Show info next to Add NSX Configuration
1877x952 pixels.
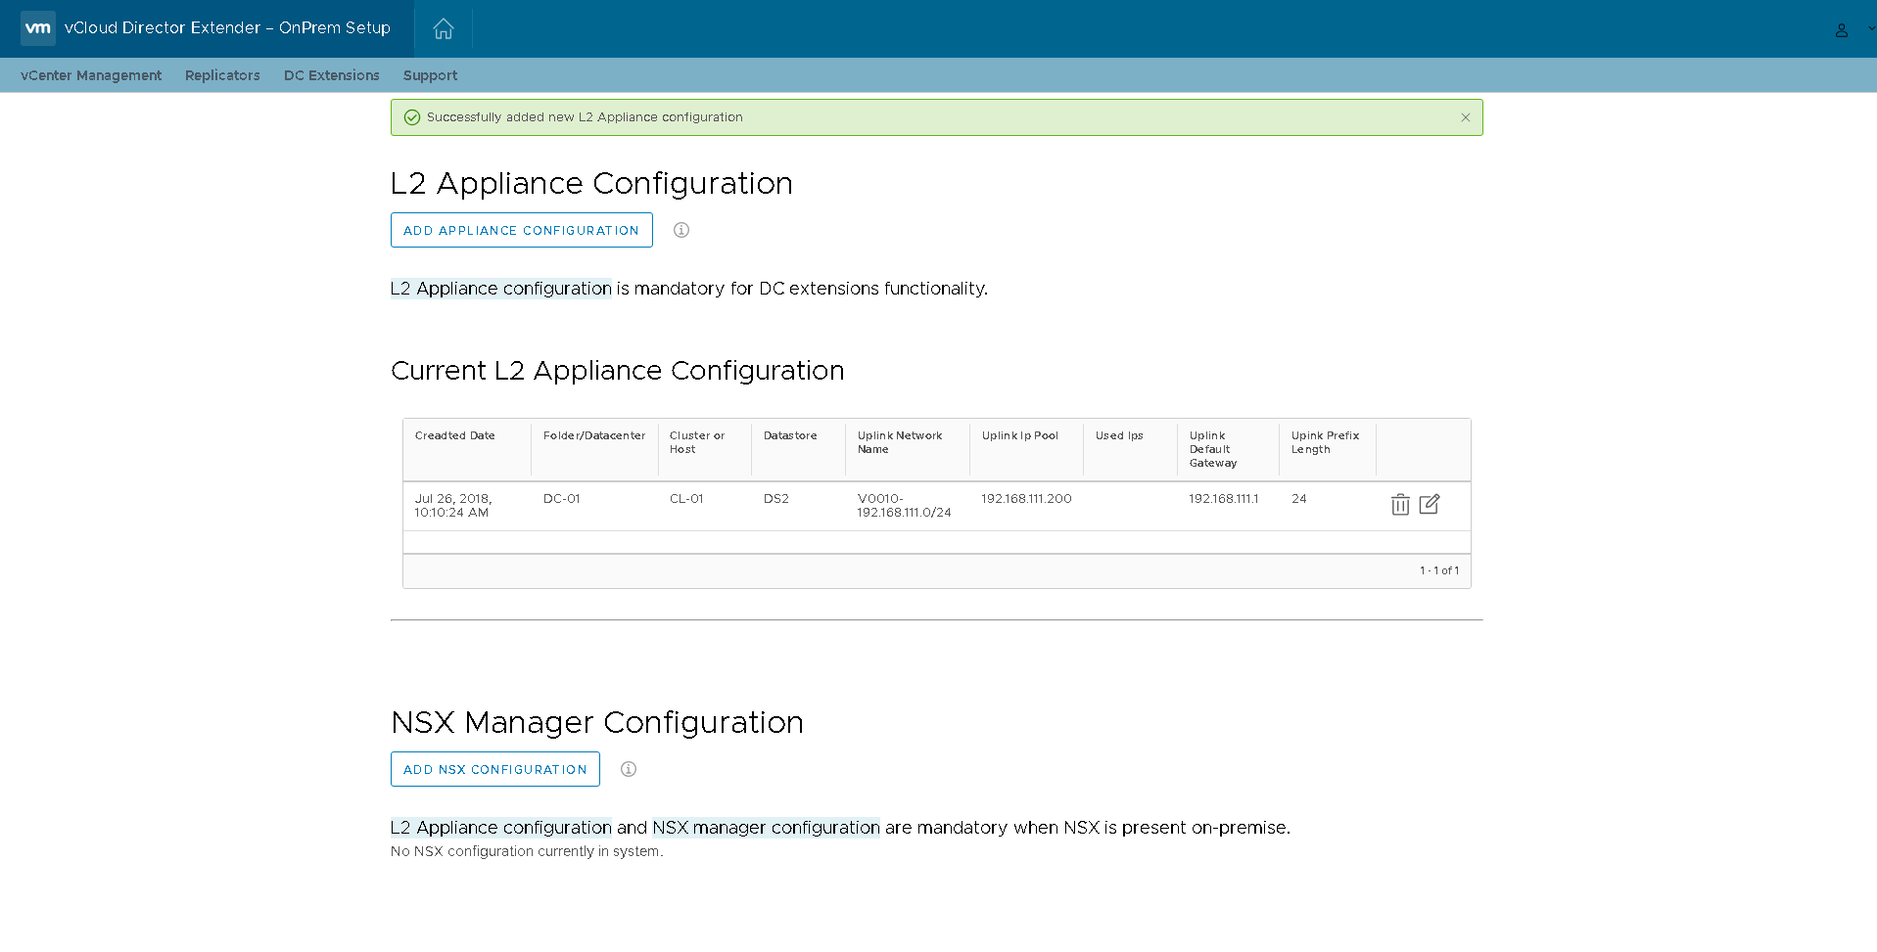pos(629,769)
